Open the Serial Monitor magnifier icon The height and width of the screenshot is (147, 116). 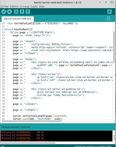110,12
